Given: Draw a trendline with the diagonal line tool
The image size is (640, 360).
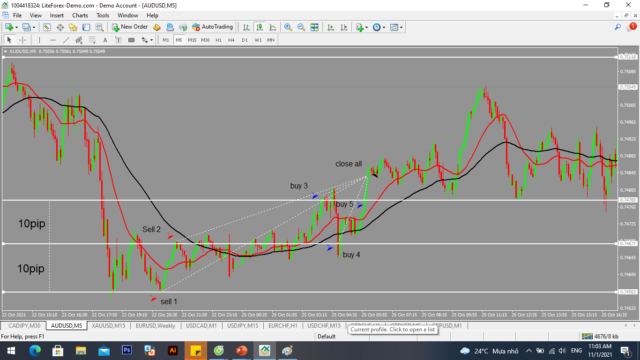Looking at the screenshot, I should tap(66, 40).
